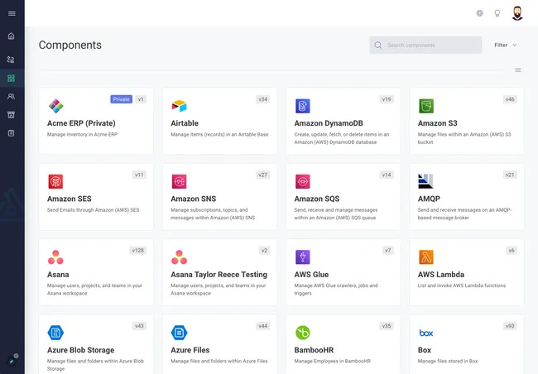The height and width of the screenshot is (374, 538).
Task: Expand the Filter dropdown
Action: 506,45
